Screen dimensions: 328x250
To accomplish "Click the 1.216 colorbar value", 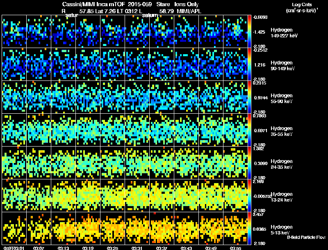I will click(260, 65).
